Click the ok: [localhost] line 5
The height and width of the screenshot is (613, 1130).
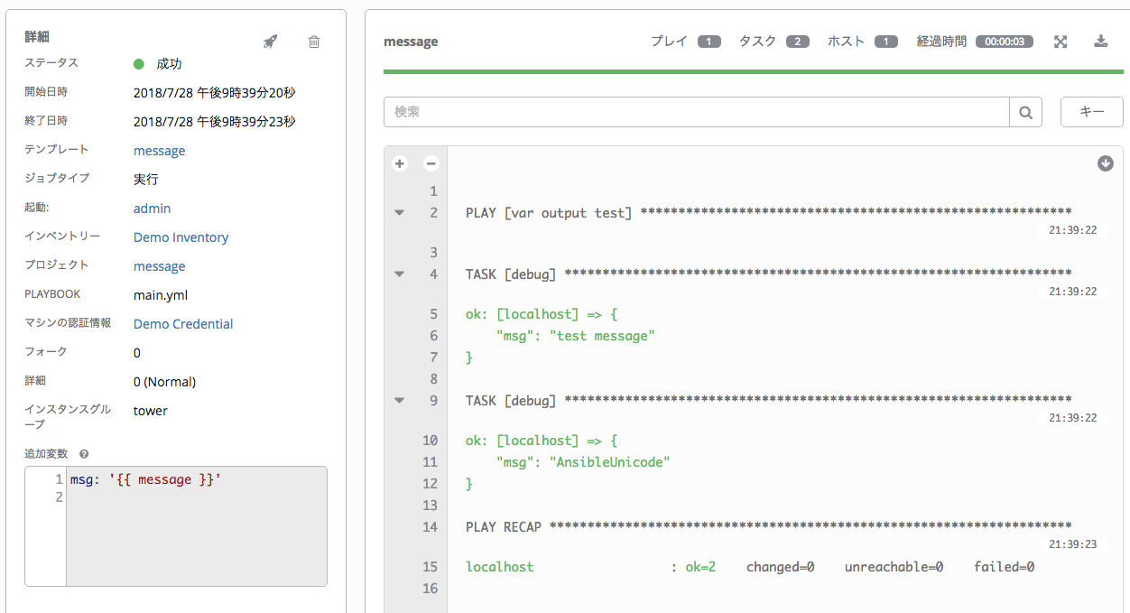[542, 314]
